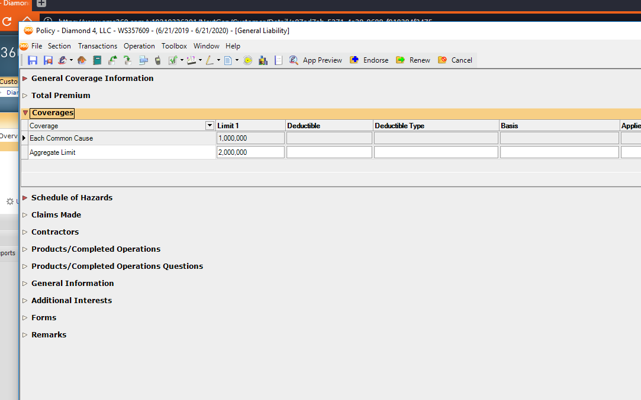Open the teal notebook toolbar icon
Viewport: 641px width, 400px height.
[97, 60]
